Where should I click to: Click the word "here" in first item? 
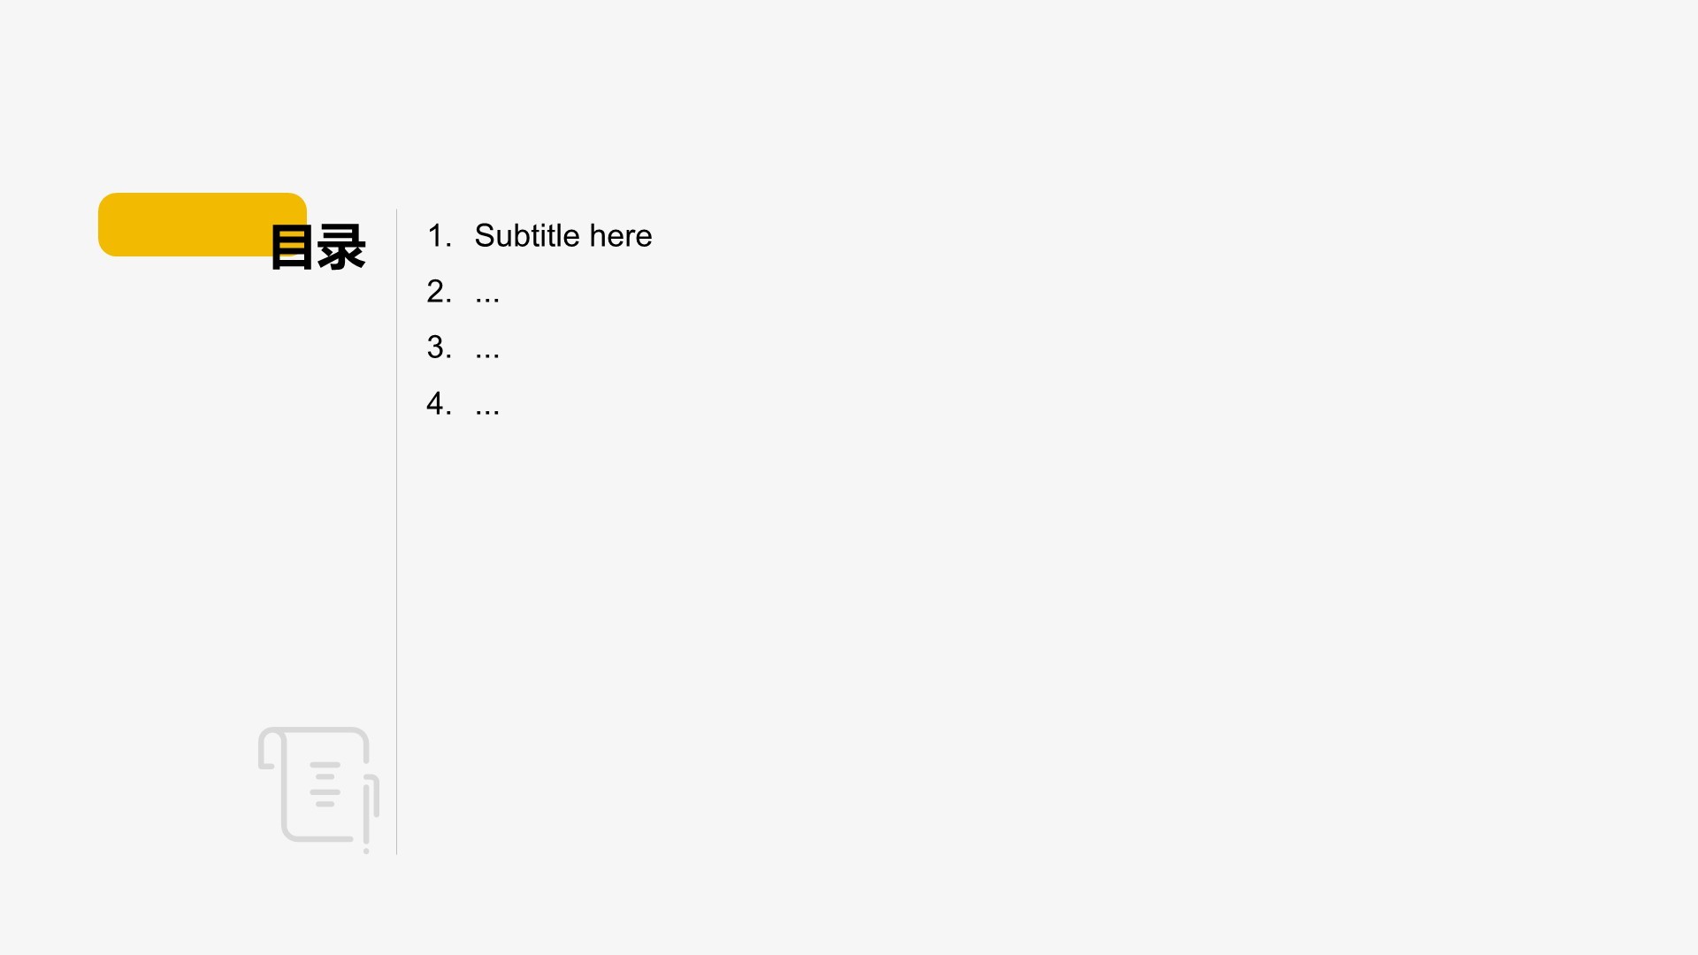621,236
